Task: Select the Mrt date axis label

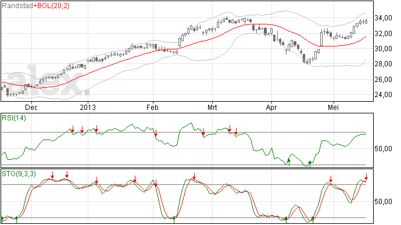Action: (x=212, y=107)
